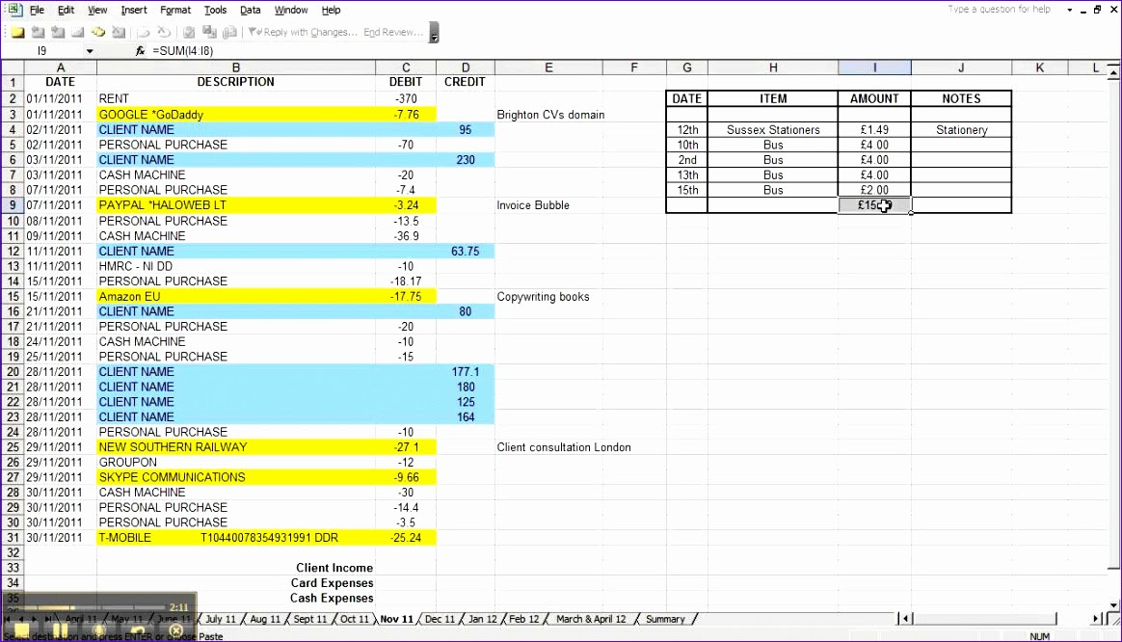1122x642 pixels.
Task: Click the Delete Comment toolbar icon
Action: (x=119, y=32)
